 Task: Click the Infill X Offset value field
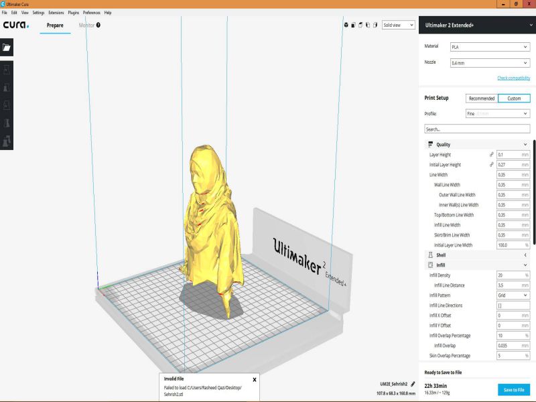[513, 316]
